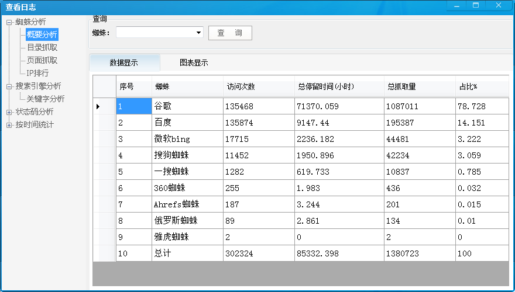Viewport: 515px width, 292px height.
Task: Open IP排行 in the tree
Action: [x=37, y=73]
